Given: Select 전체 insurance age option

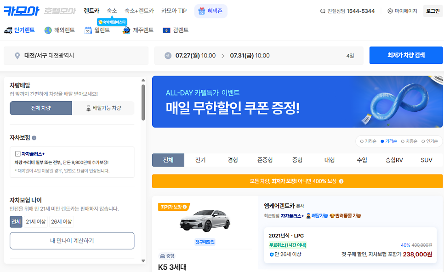Looking at the screenshot, I should pyautogui.click(x=16, y=222).
